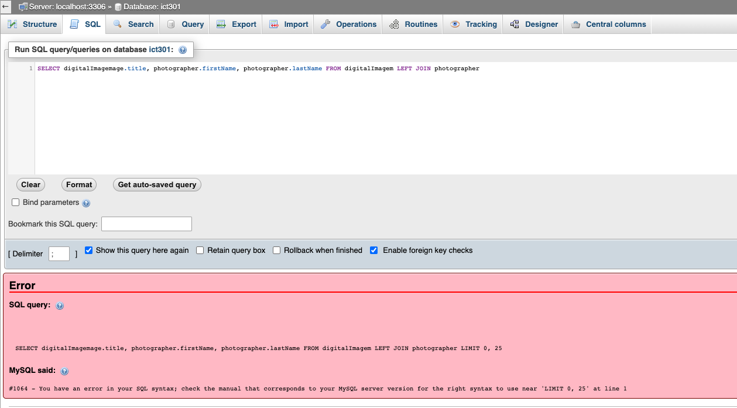Open help icon next to MySQL said
Image resolution: width=737 pixels, height=408 pixels.
tap(64, 371)
